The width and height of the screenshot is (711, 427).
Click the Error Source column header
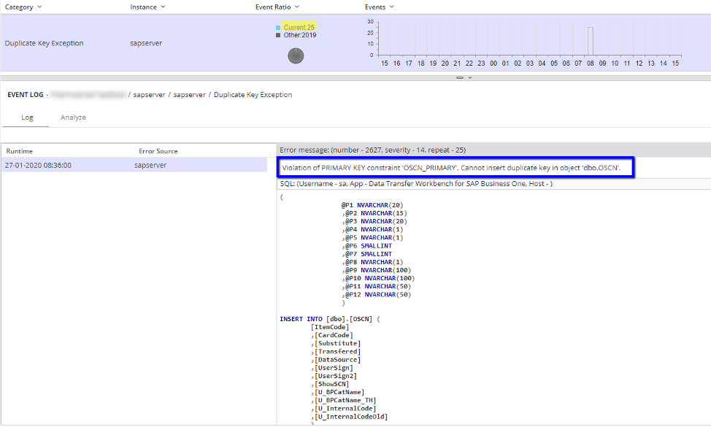[x=158, y=151]
